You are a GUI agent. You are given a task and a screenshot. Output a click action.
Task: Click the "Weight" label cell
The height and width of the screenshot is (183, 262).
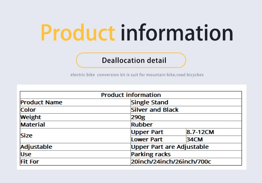tap(75, 117)
